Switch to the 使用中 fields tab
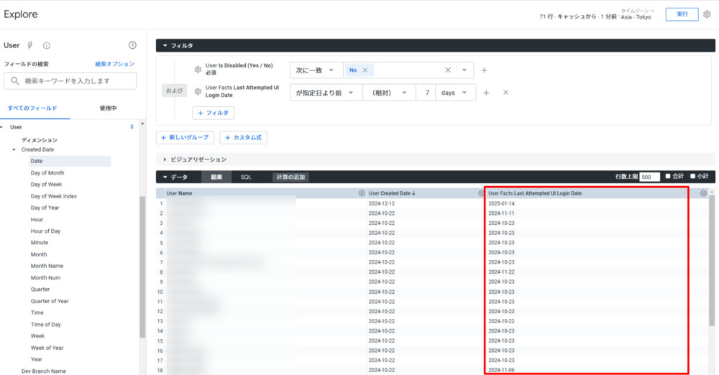Screen dimensions: 719x375 coord(108,108)
